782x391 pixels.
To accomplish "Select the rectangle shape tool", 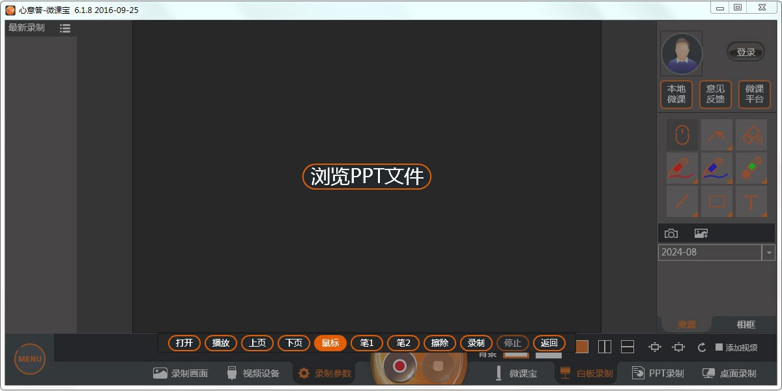I will click(x=717, y=201).
